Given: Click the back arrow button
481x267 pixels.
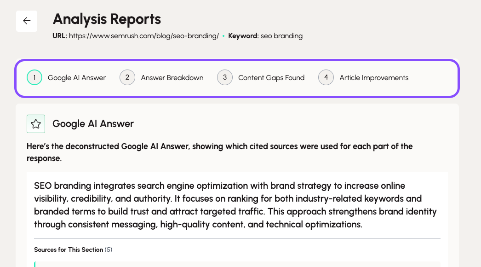Looking at the screenshot, I should tap(27, 21).
